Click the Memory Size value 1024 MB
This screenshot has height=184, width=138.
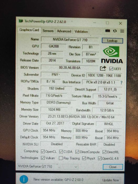(54, 110)
